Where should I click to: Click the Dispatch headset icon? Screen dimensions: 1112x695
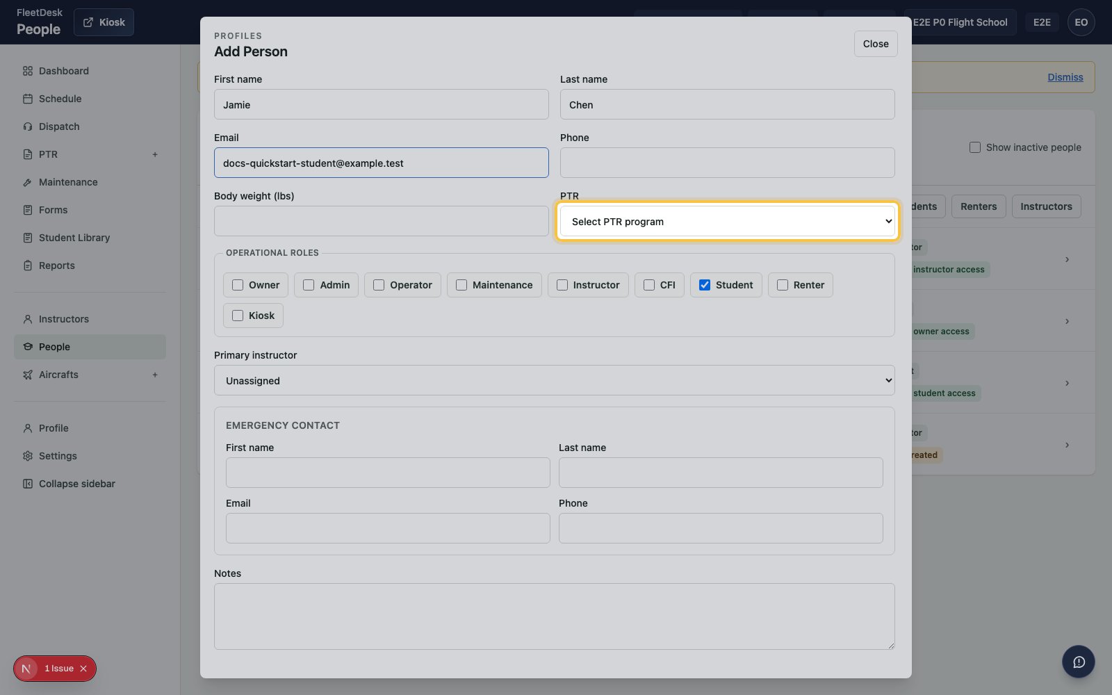[28, 126]
